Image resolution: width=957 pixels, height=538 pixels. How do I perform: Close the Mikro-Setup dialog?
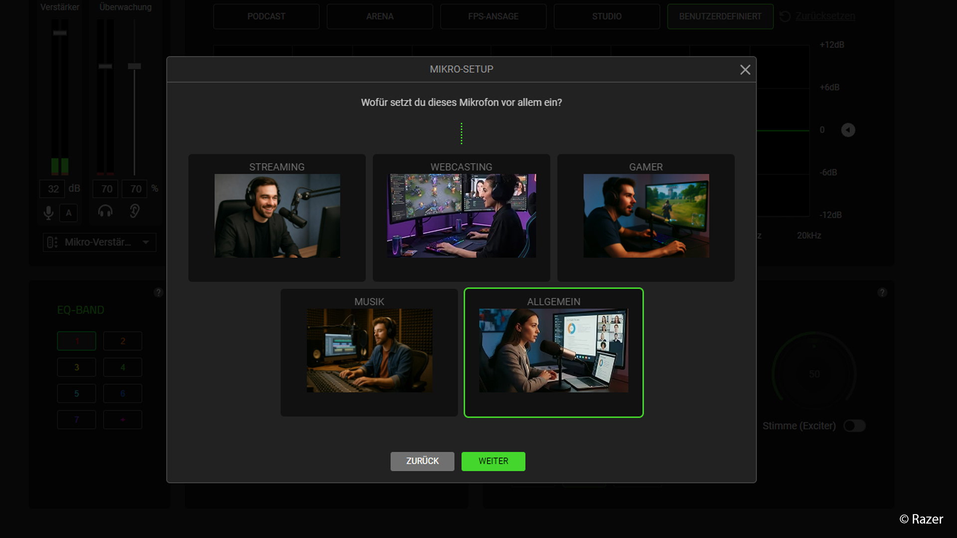(745, 70)
